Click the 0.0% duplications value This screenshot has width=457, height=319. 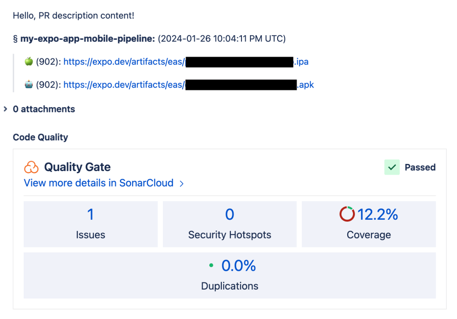point(239,266)
